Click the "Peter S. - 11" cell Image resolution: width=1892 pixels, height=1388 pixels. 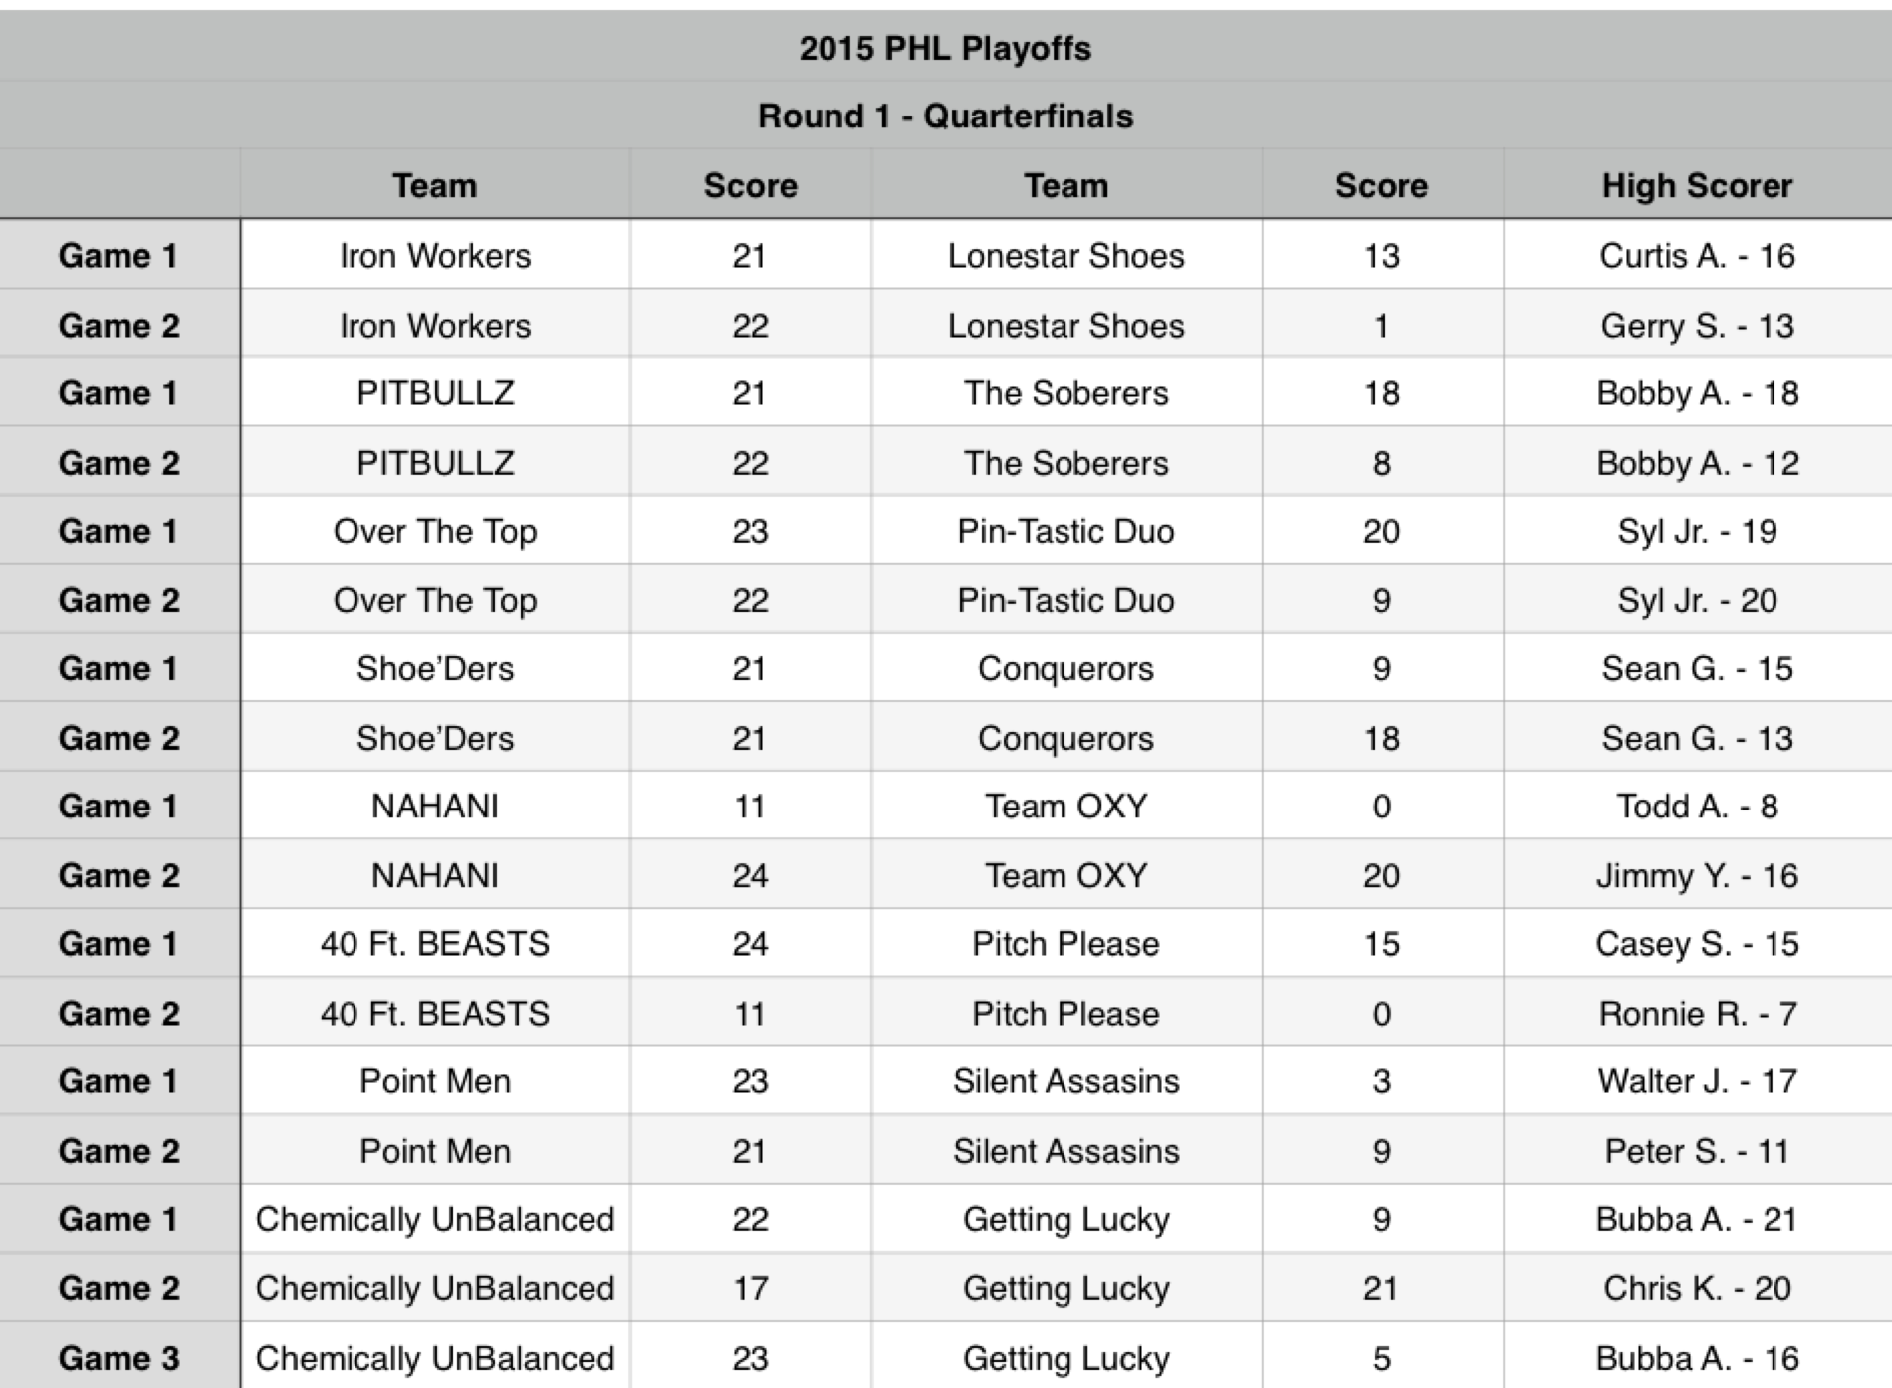point(1697,1151)
